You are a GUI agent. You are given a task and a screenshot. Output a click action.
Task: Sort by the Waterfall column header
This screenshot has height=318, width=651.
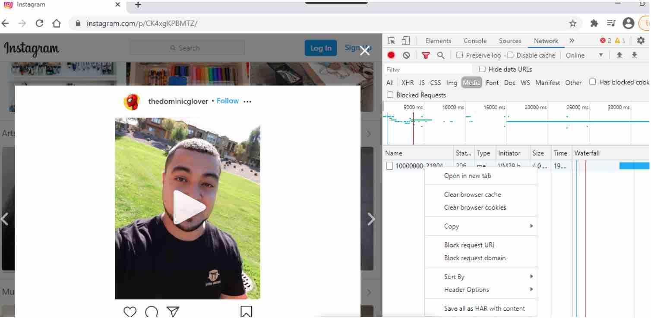point(610,153)
